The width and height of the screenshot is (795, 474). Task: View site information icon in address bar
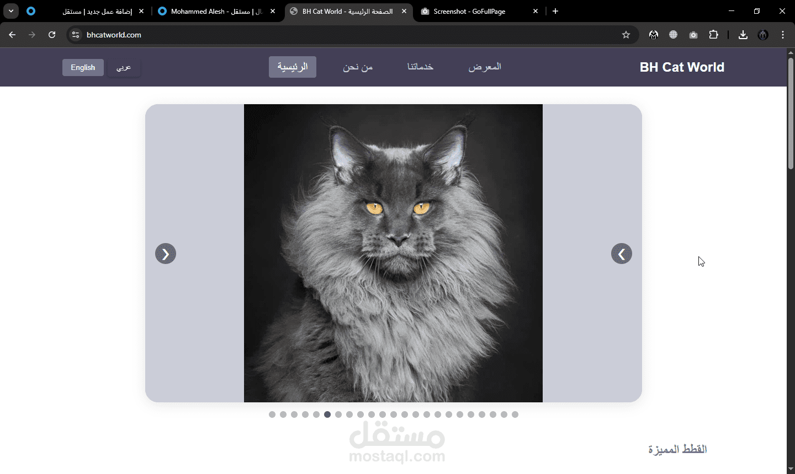(76, 35)
